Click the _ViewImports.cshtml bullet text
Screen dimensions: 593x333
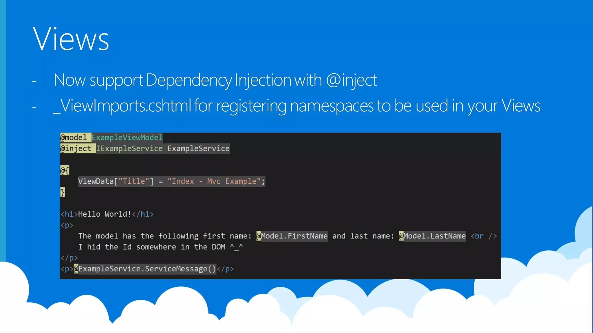(x=297, y=106)
